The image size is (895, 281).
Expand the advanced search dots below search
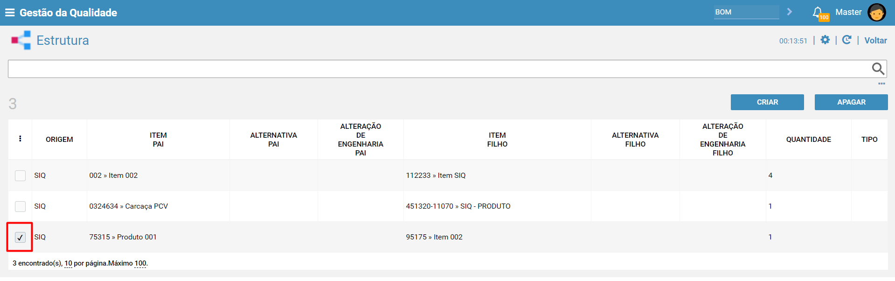pos(881,84)
